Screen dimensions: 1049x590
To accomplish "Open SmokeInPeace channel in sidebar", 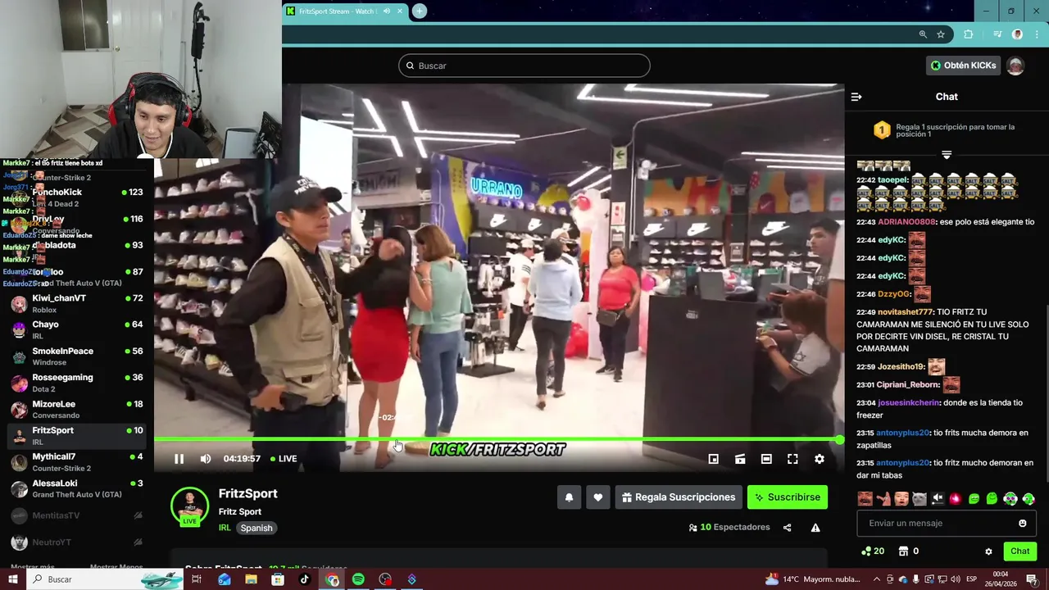I will click(x=77, y=356).
